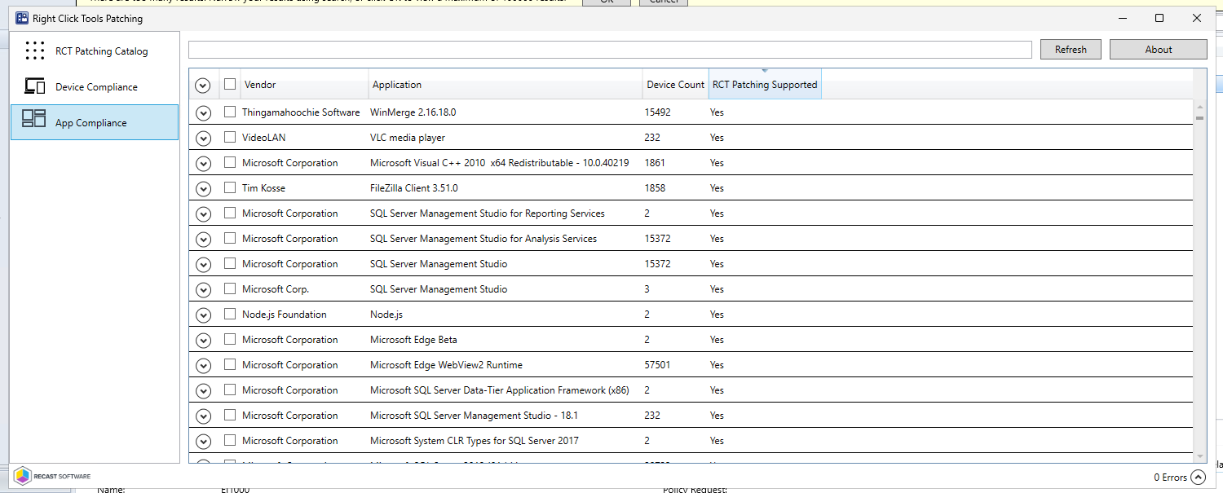Switch to the Device Compliance view
1223x493 pixels.
96,87
